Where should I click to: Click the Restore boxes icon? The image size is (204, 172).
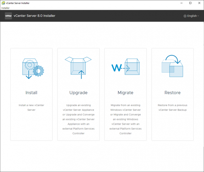(x=172, y=66)
